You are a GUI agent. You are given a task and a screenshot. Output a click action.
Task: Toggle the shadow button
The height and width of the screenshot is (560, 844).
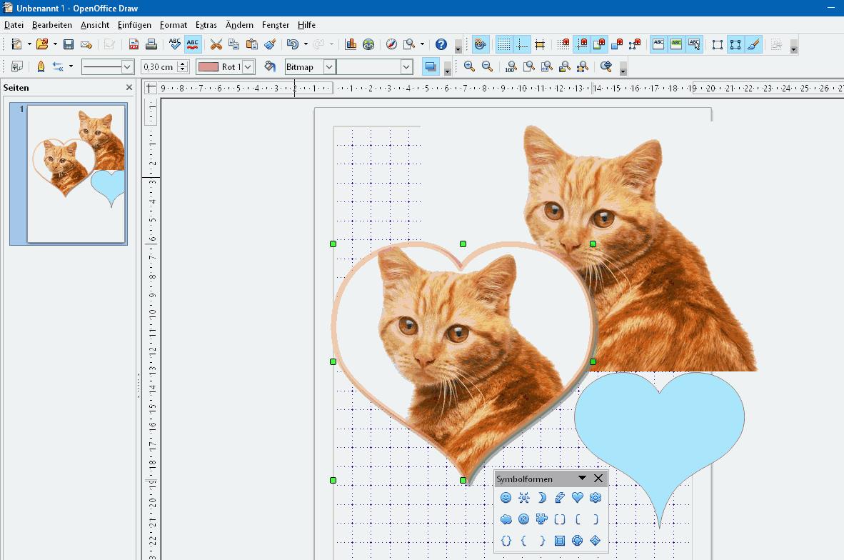point(431,66)
